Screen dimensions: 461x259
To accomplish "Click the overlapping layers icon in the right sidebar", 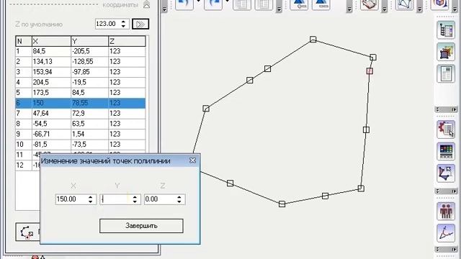I will click(x=446, y=52).
